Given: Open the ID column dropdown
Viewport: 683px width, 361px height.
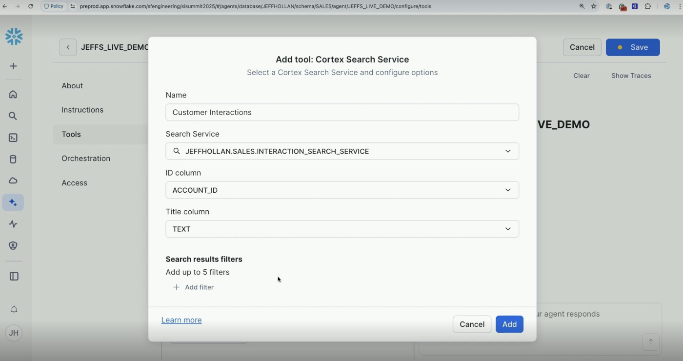Looking at the screenshot, I should click(342, 190).
